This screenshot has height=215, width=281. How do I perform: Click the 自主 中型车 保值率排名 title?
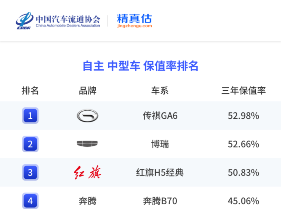[x=140, y=66]
